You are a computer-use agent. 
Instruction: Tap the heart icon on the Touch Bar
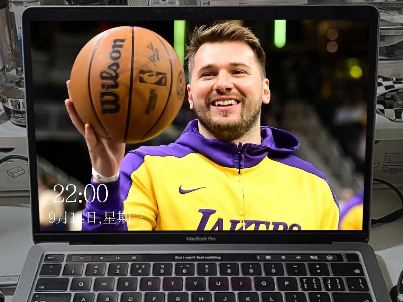[82, 258]
